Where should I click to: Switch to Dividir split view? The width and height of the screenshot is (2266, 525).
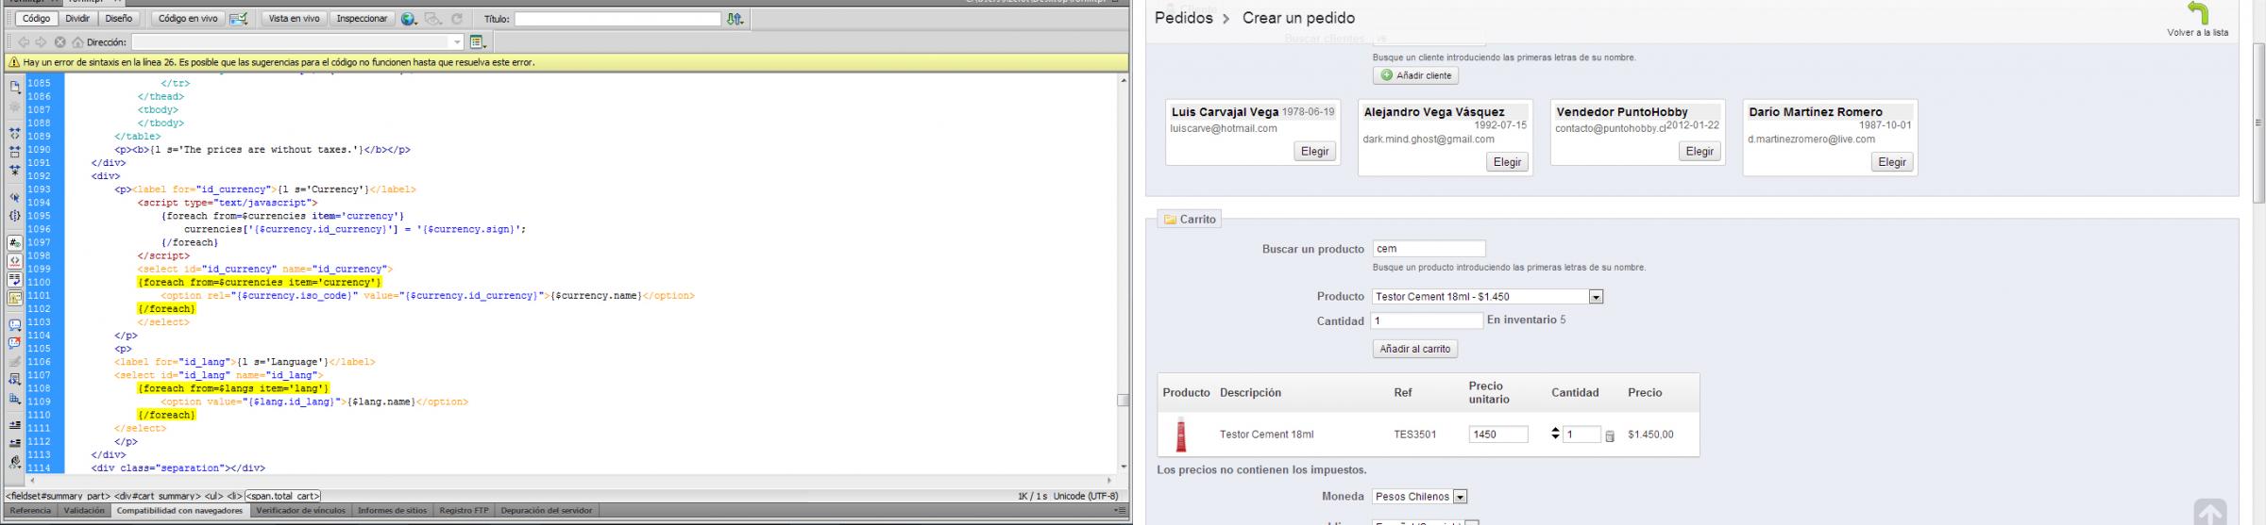tap(77, 19)
